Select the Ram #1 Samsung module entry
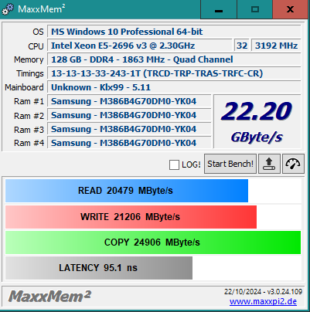 pyautogui.click(x=129, y=101)
